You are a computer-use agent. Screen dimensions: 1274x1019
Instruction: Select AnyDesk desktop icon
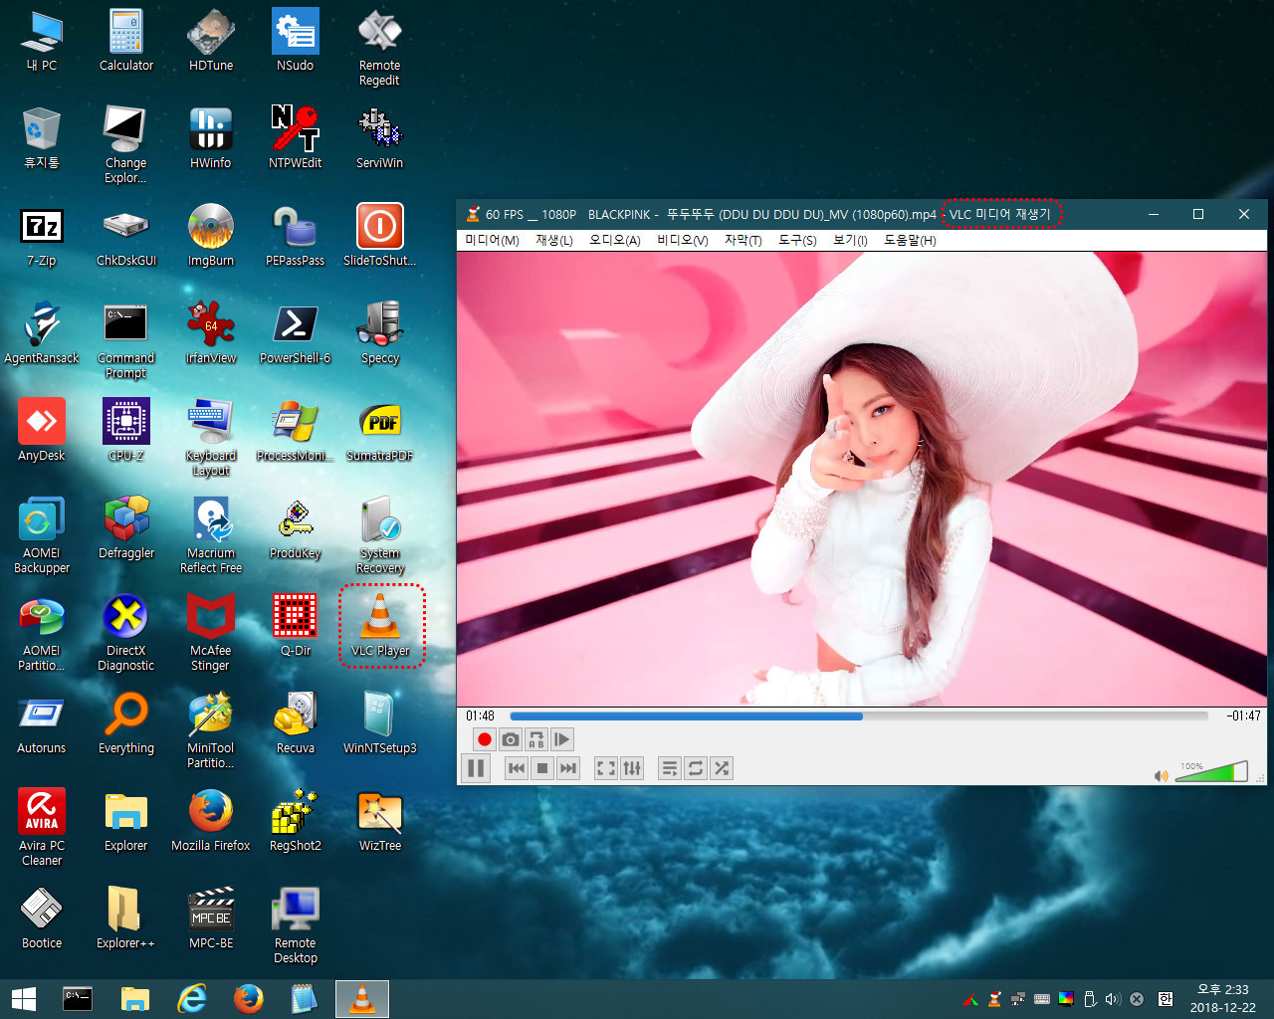tap(42, 430)
